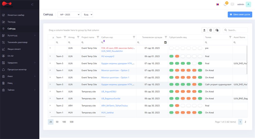The image size is (255, 139).
Task: Click the Шинэ ажил үүсгэх button
Action: (x=240, y=15)
